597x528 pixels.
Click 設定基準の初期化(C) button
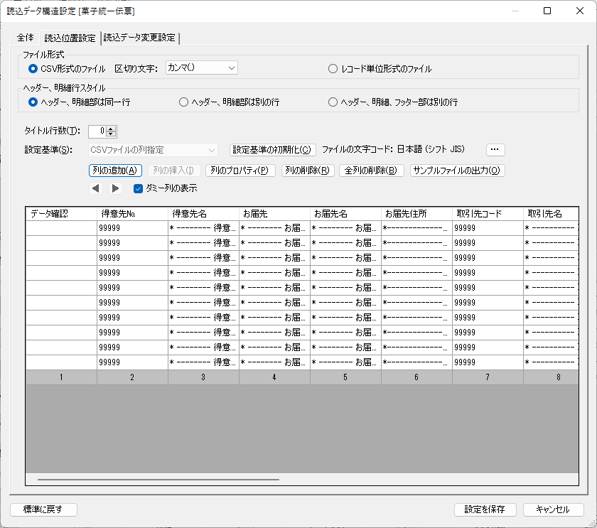point(273,150)
